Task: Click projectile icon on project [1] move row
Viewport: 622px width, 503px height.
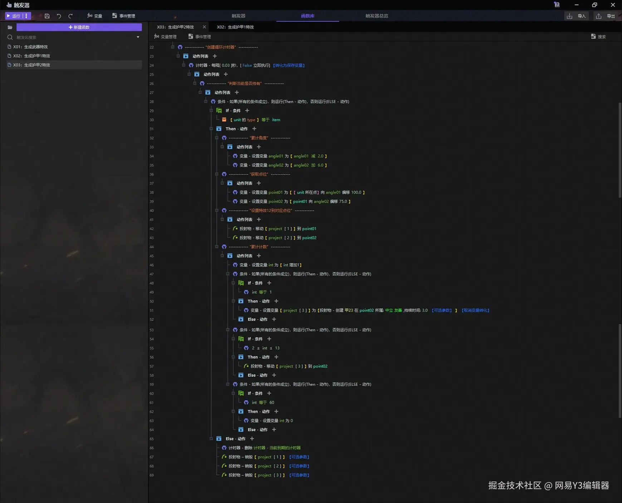Action: click(235, 229)
